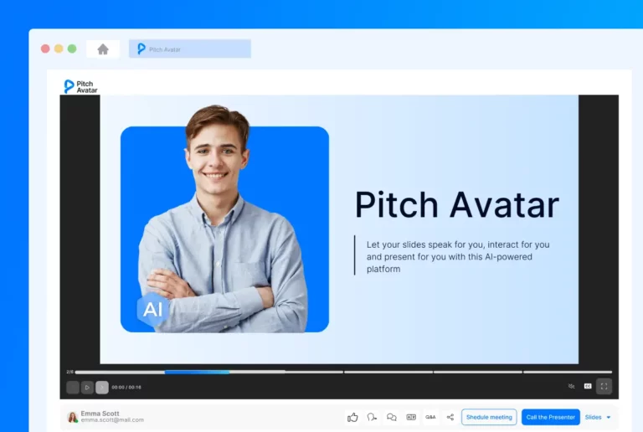
Task: Click the email emma.scott@mail.com
Action: [112, 420]
